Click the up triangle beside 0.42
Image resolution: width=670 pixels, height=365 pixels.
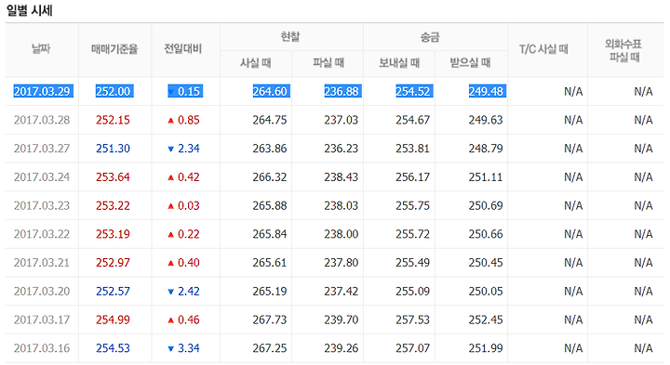(171, 177)
